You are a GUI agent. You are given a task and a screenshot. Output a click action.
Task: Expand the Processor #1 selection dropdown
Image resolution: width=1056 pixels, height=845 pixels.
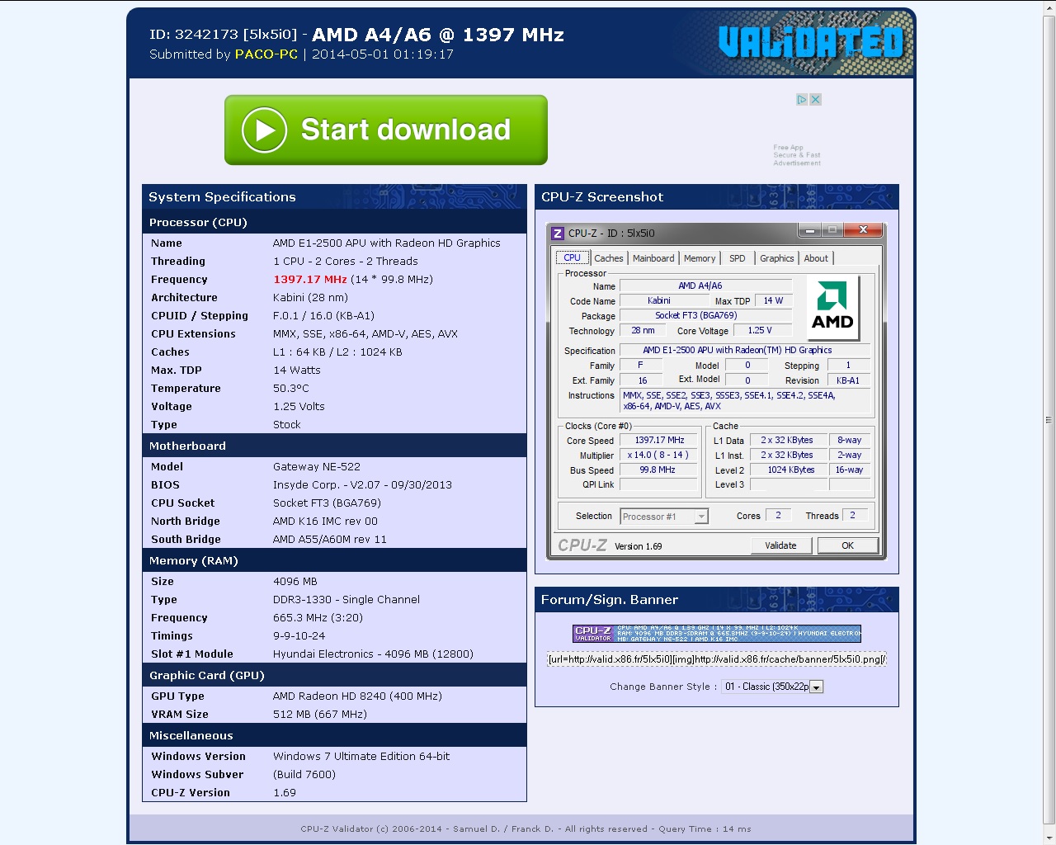point(701,517)
